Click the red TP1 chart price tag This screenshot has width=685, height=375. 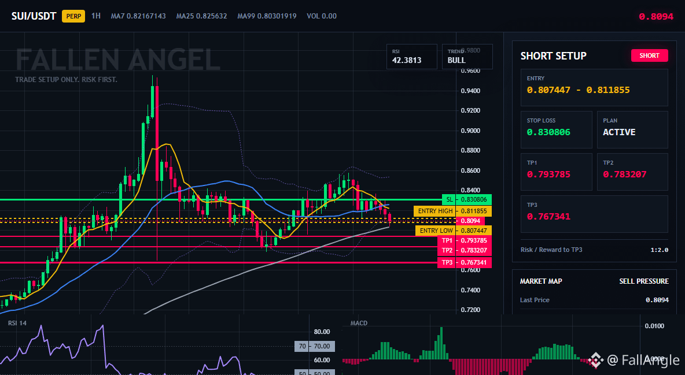[465, 240]
